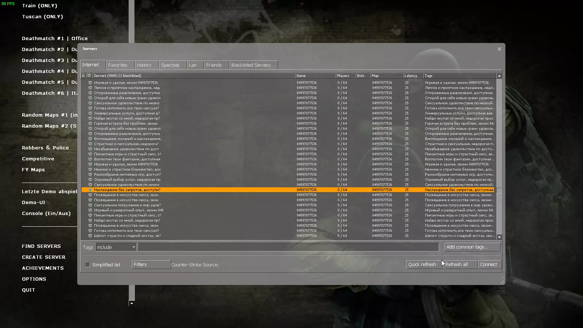Open the Friends tab
Viewport: 583px width, 328px height.
point(217,65)
